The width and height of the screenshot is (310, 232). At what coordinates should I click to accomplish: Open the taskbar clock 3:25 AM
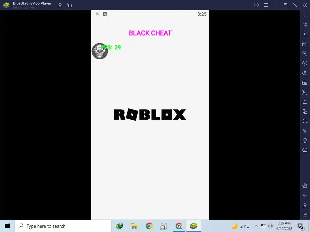(284, 226)
